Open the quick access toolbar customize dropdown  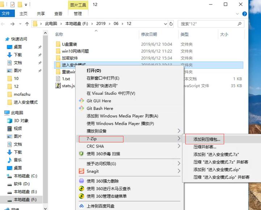pyautogui.click(x=26, y=5)
